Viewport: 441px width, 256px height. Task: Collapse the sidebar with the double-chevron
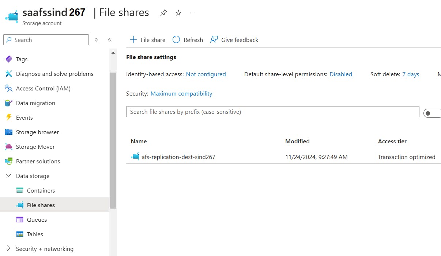pyautogui.click(x=110, y=40)
